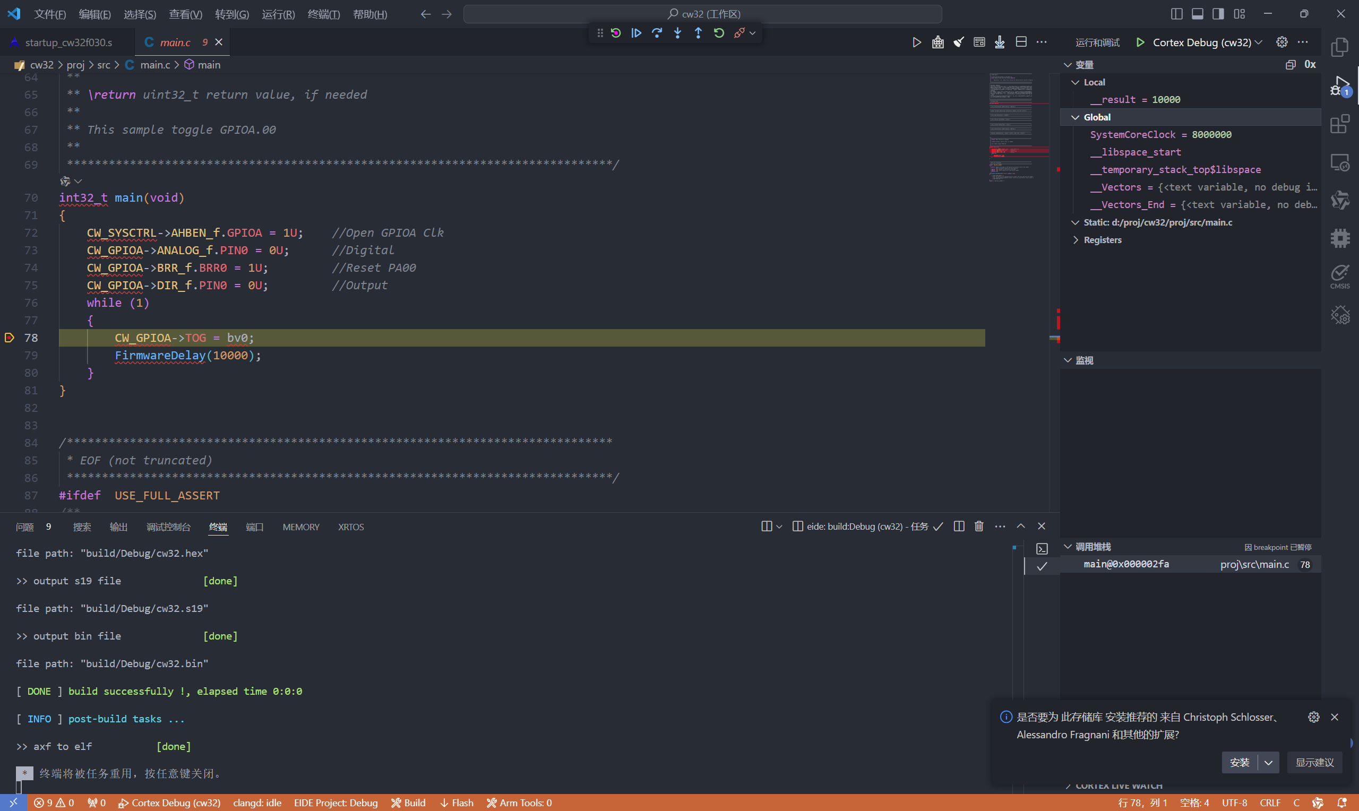Screen dimensions: 1359x811
Task: Click the code minimap
Action: pyautogui.click(x=1019, y=127)
